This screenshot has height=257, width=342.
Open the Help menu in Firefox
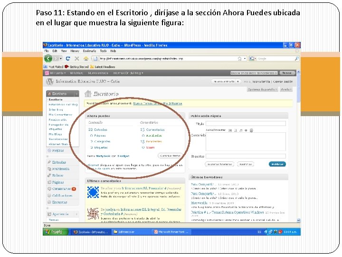coord(113,51)
